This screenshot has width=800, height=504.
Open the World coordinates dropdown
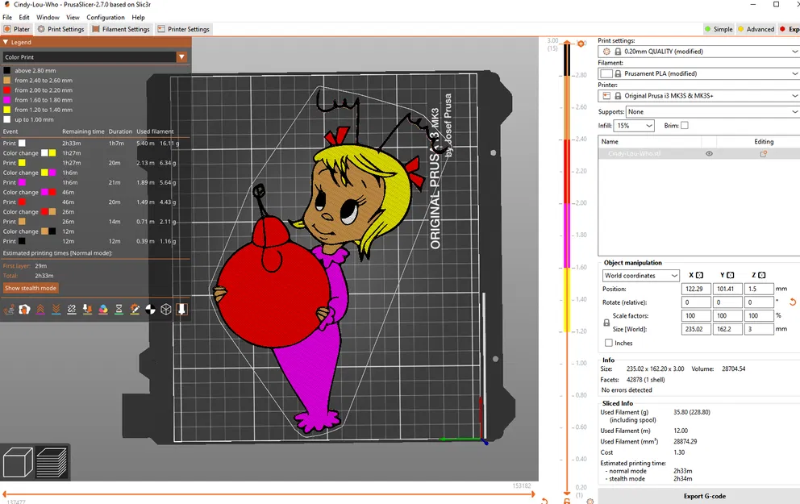tap(641, 275)
